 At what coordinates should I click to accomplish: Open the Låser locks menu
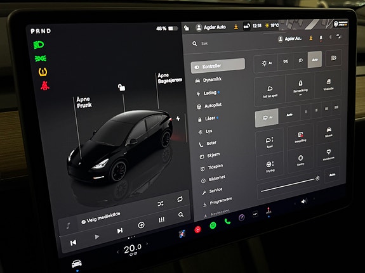207,119
